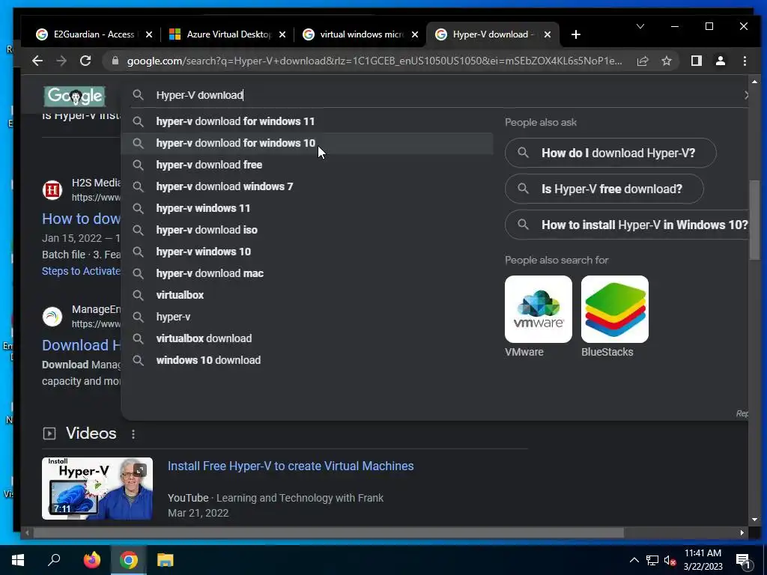
Task: Close the Hyper-V download tab
Action: tap(548, 34)
